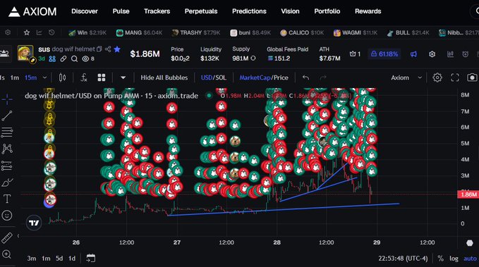
Task: Open the chart stats icon in header
Action: click(450, 54)
